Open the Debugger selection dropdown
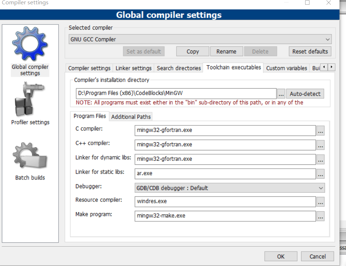 tap(320, 188)
